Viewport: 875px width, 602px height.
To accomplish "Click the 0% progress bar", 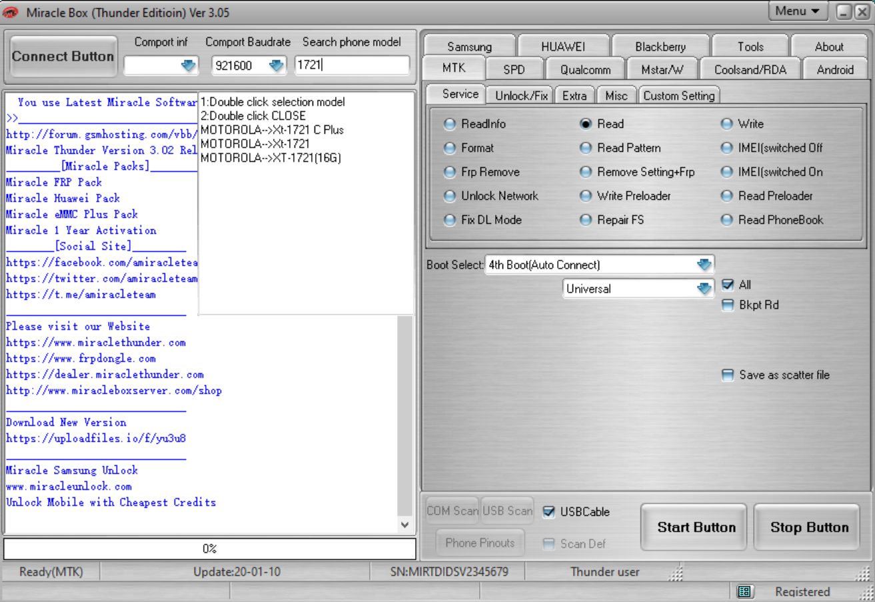I will coord(209,549).
